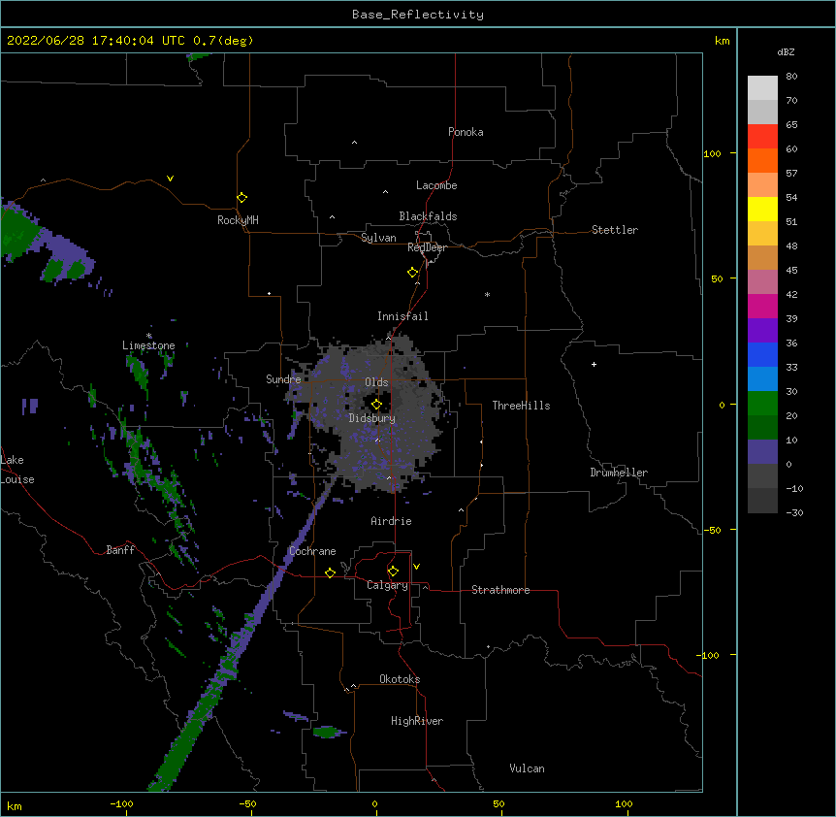
Task: Click the Blackfalds city label
Action: (x=428, y=216)
